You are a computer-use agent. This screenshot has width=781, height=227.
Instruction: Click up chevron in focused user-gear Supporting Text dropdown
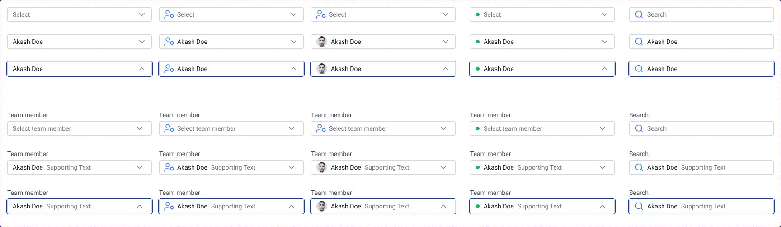[x=292, y=206]
